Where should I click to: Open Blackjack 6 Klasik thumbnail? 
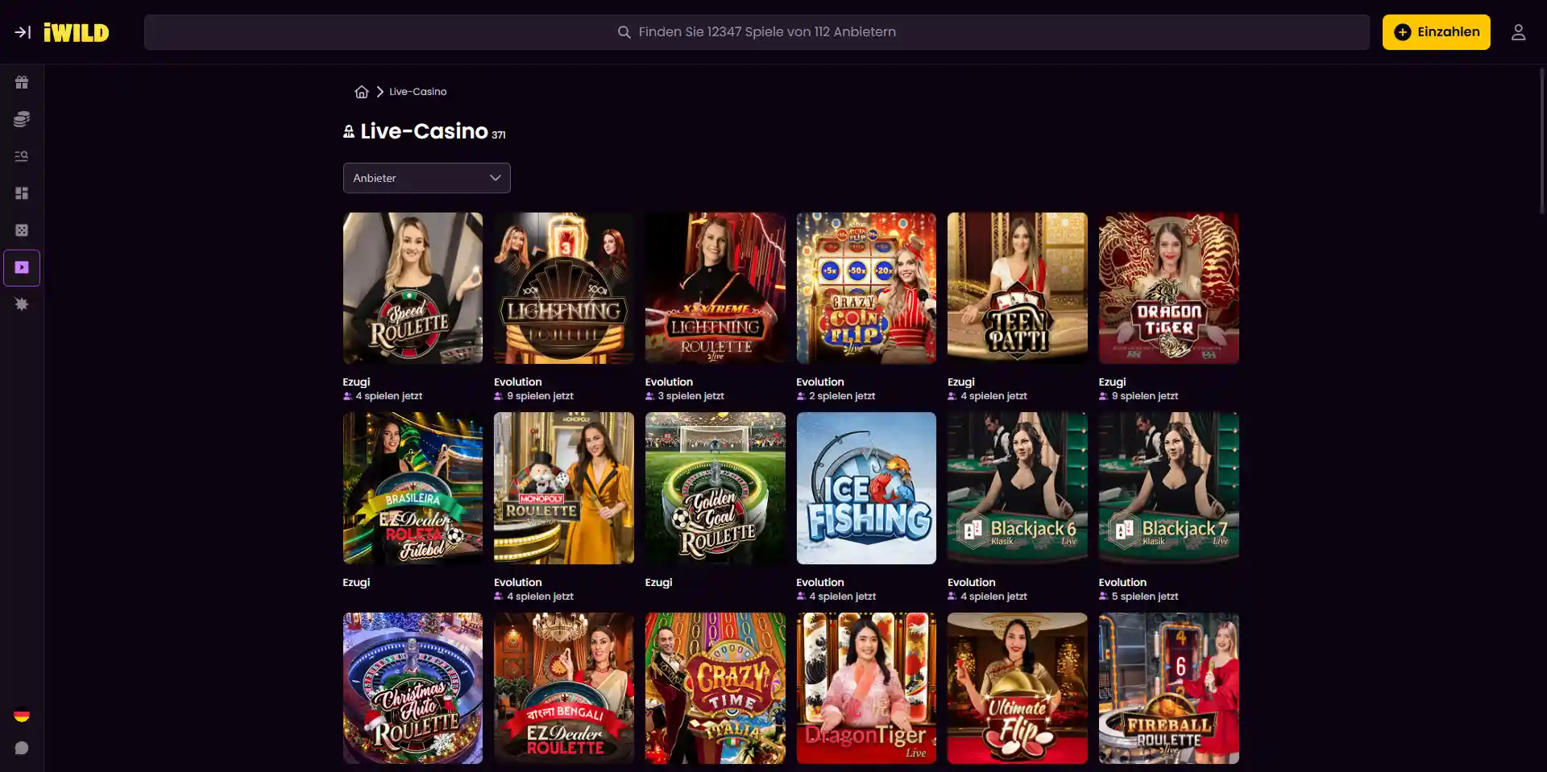click(x=1018, y=488)
